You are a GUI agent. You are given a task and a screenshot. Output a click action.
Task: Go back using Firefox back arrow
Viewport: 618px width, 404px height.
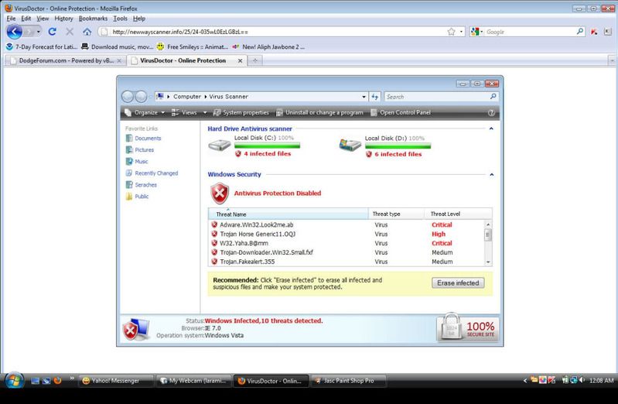[x=14, y=32]
